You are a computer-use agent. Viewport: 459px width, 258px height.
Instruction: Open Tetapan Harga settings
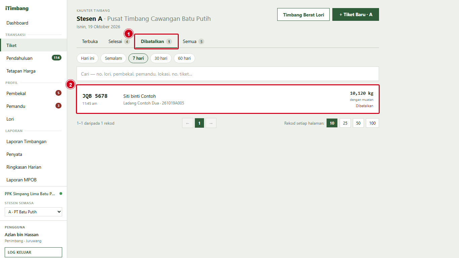coord(34,71)
